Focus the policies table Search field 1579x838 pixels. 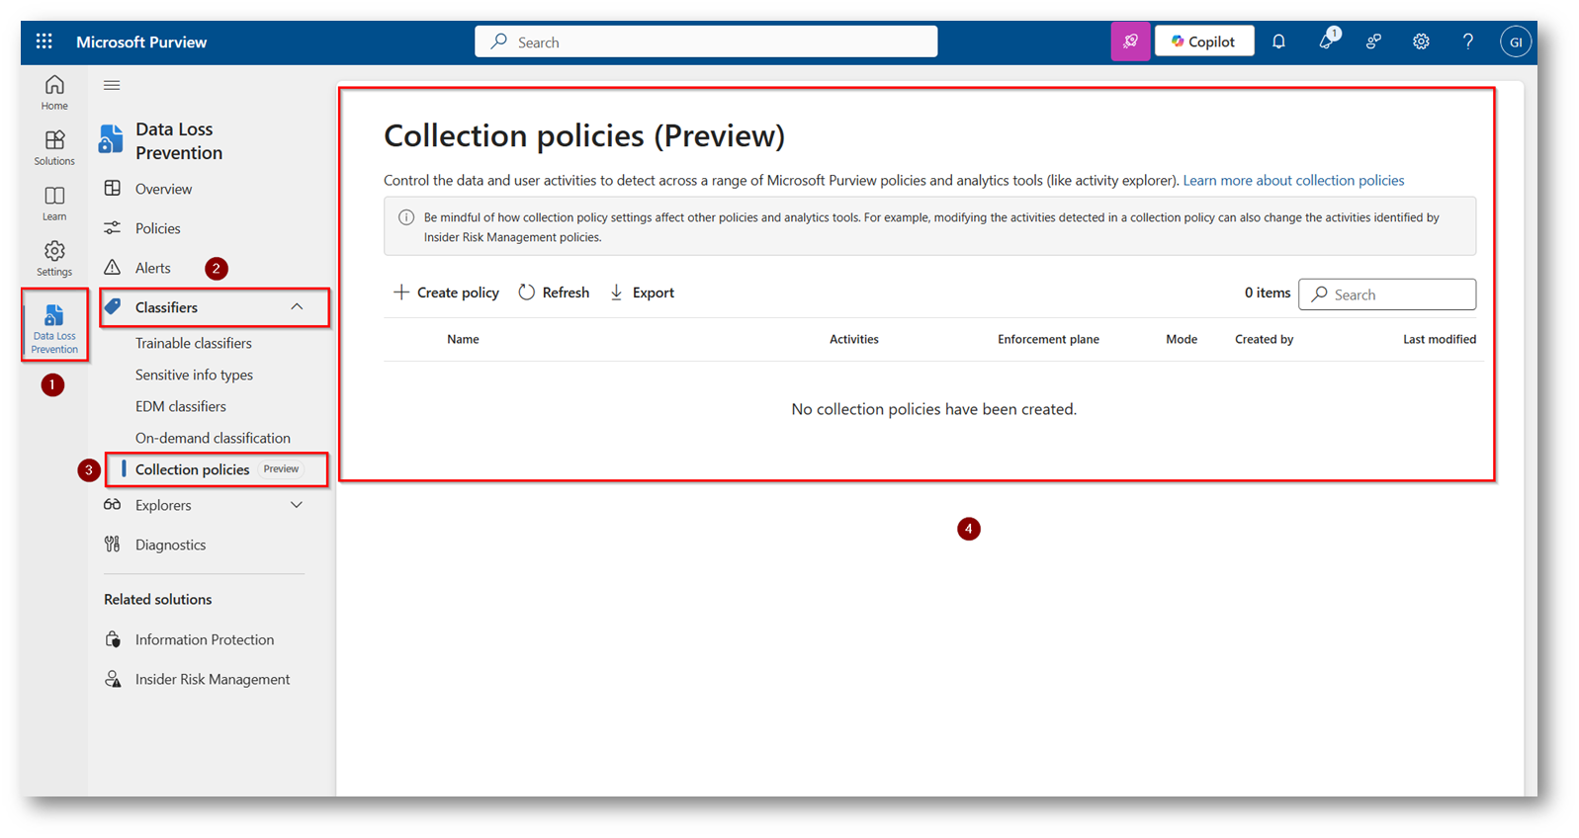[x=1387, y=294]
